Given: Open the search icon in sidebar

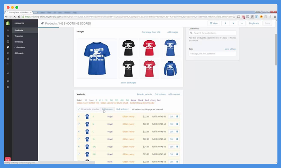Looking at the screenshot, I should coord(8,30).
